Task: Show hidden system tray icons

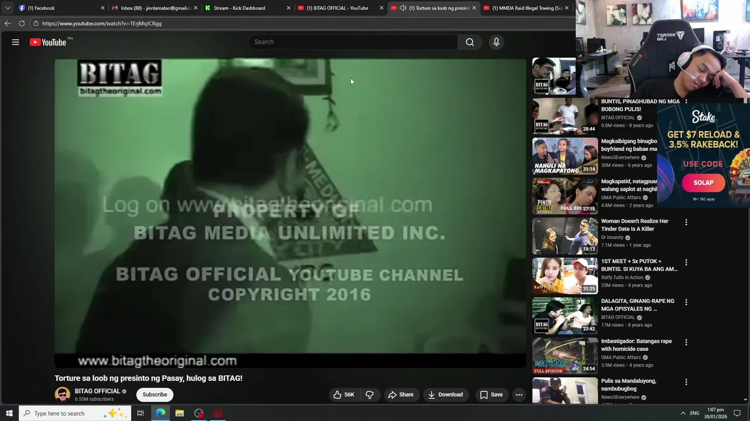Action: pos(683,413)
